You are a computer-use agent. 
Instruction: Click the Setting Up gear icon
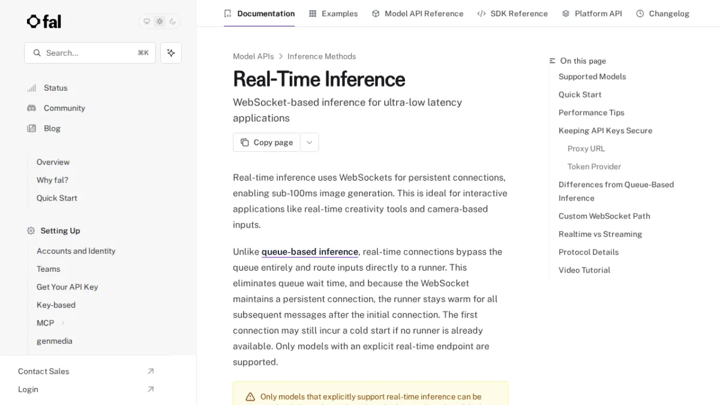tap(31, 231)
